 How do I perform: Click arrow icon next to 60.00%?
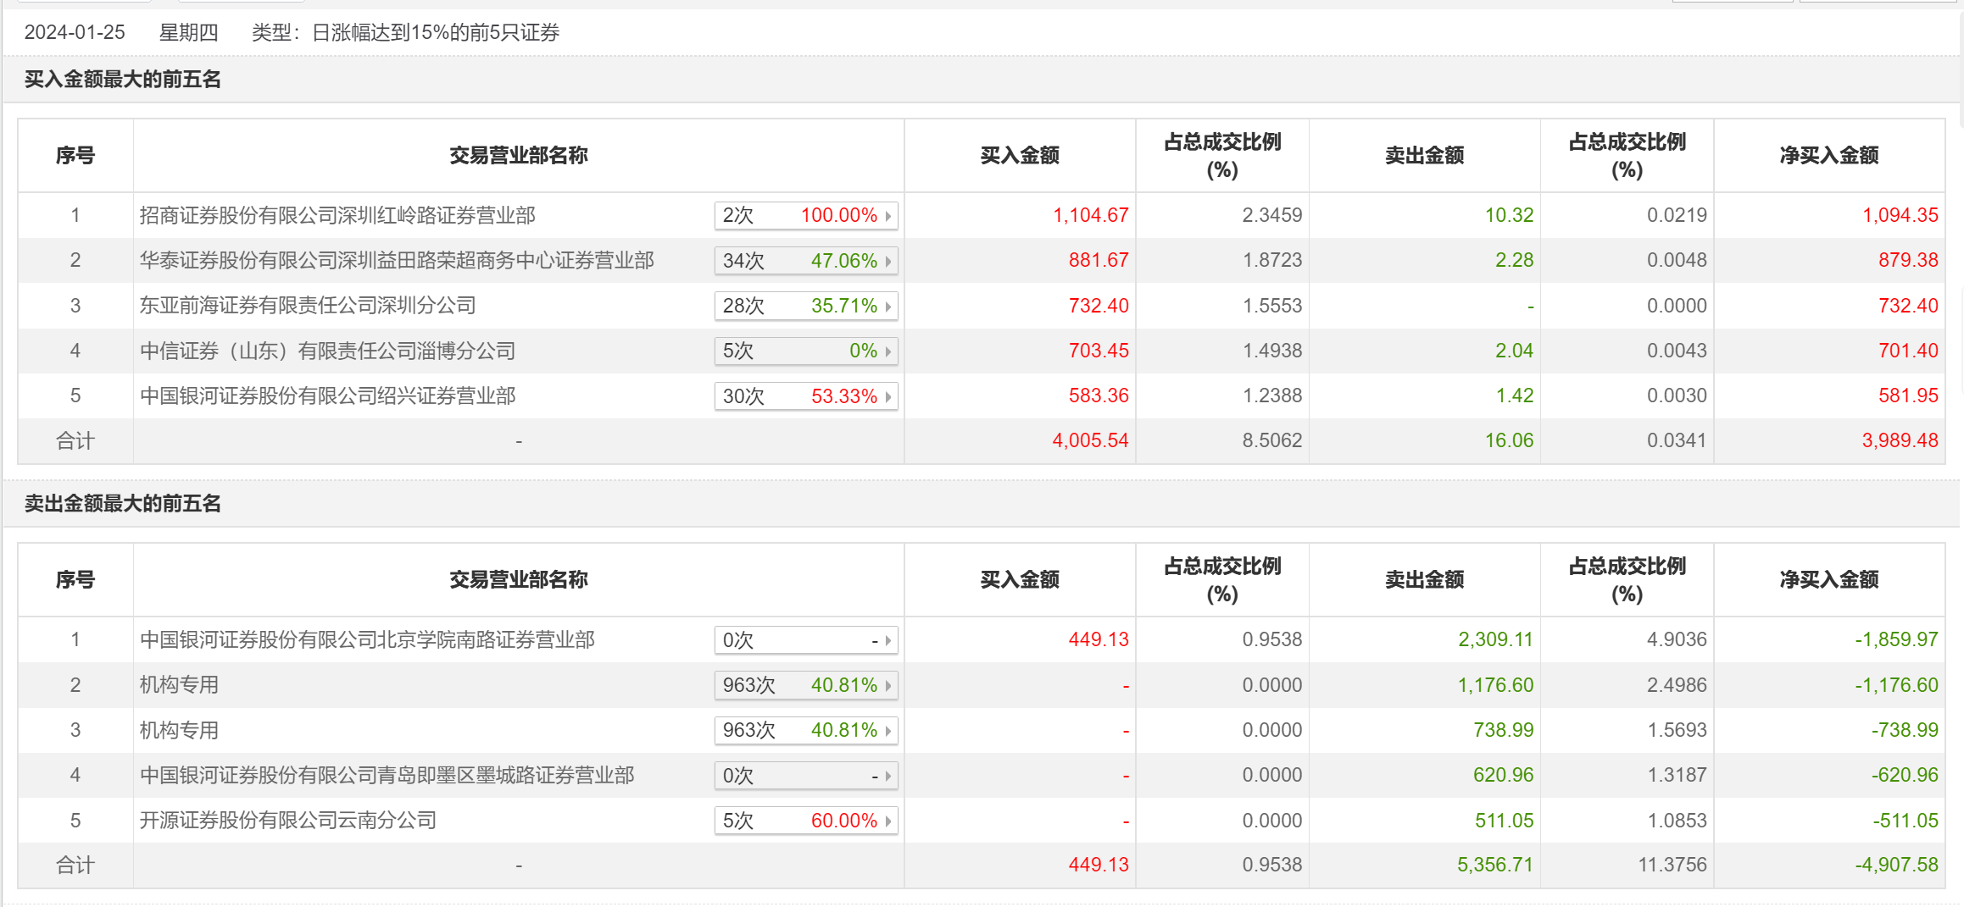tap(888, 821)
